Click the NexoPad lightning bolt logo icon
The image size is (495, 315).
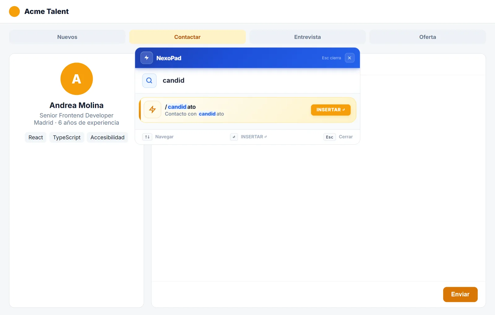[147, 58]
